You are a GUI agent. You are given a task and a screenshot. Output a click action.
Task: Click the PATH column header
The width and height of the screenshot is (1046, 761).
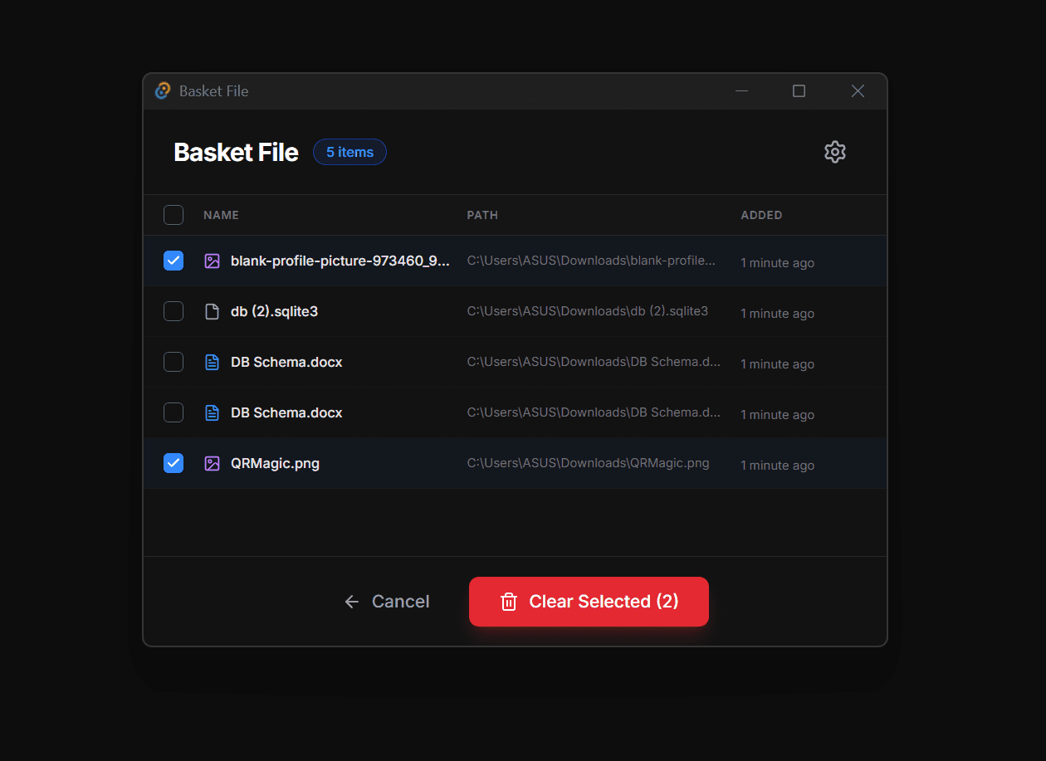(x=482, y=215)
